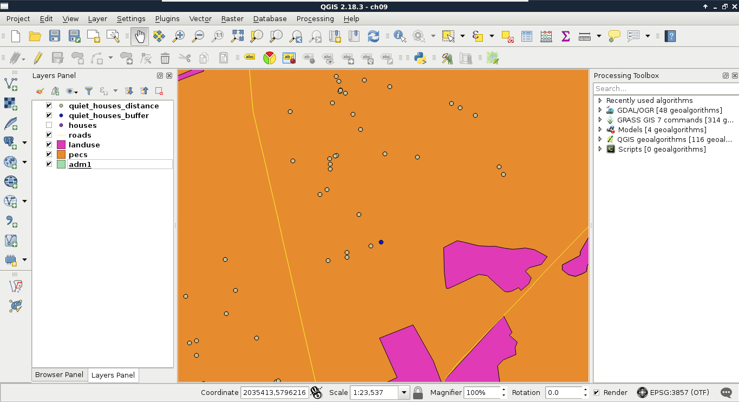Screen dimensions: 739x402
Task: Open the Scale dropdown list
Action: click(x=404, y=393)
